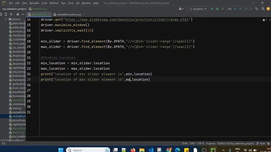Click the warnings indicator in editor corner
This screenshot has width=271, height=152.
(265, 20)
